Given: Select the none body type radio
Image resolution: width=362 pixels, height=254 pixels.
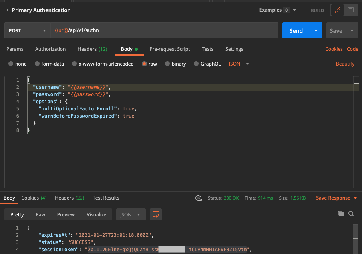Looking at the screenshot, I should (x=11, y=64).
